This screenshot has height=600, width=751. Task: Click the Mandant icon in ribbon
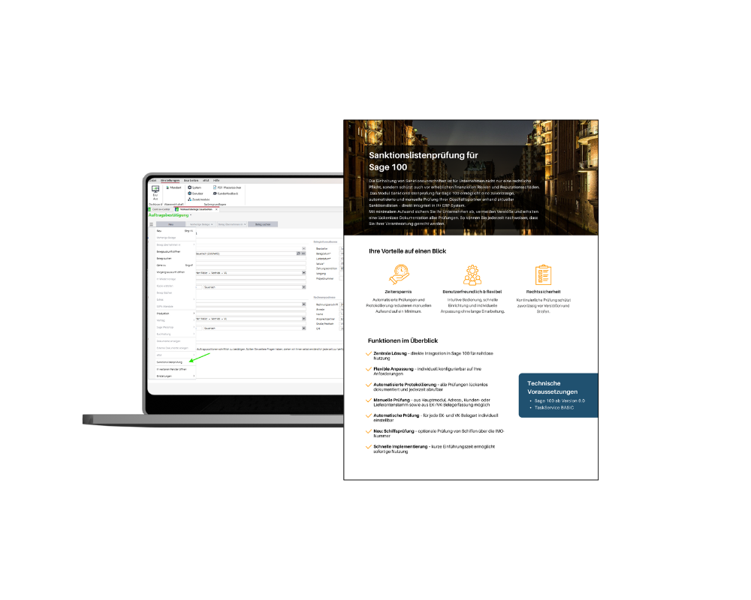pos(168,187)
